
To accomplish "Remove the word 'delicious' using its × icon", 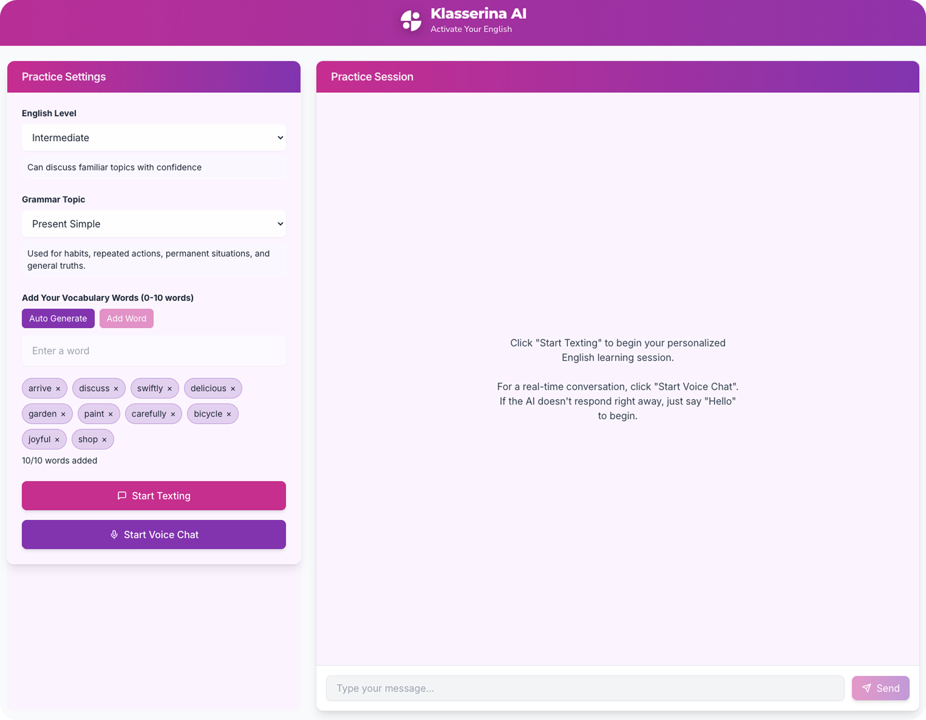I will [x=232, y=388].
